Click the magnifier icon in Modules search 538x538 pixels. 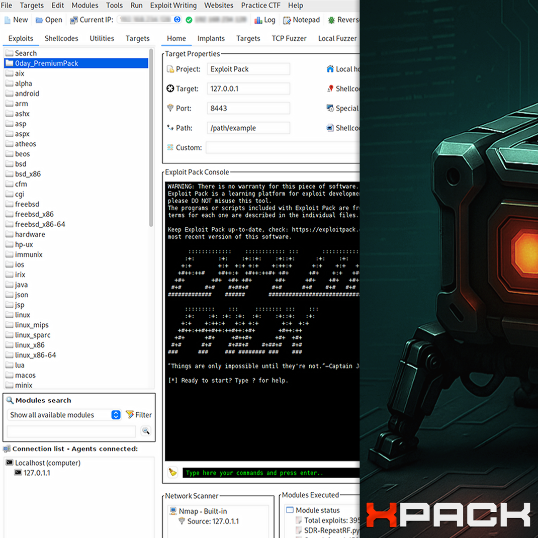pos(146,430)
